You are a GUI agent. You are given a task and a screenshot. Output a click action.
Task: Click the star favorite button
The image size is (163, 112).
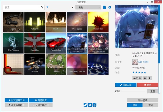pyautogui.click(x=150, y=78)
